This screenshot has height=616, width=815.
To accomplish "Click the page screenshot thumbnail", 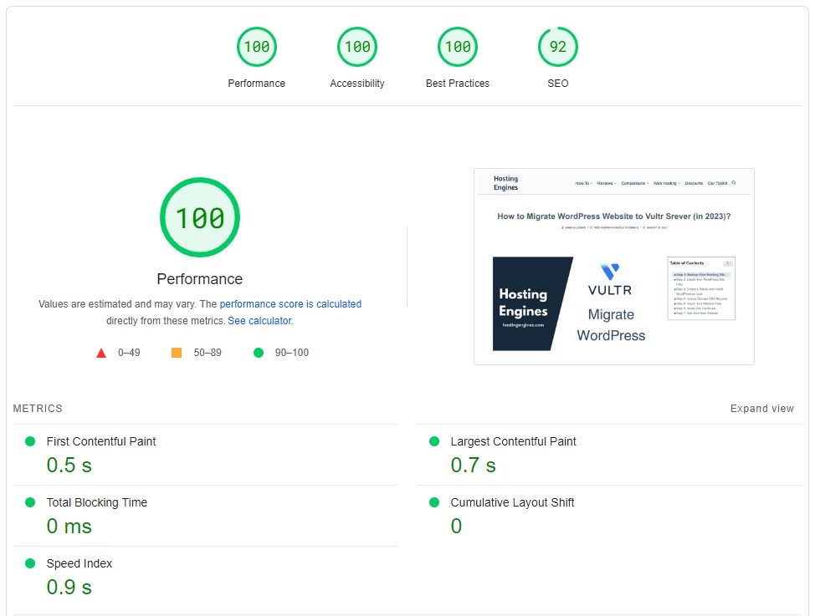I will [x=614, y=267].
